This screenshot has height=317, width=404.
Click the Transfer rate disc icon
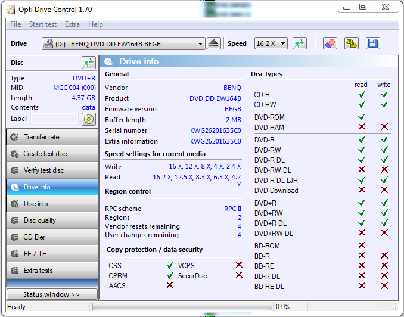point(14,137)
